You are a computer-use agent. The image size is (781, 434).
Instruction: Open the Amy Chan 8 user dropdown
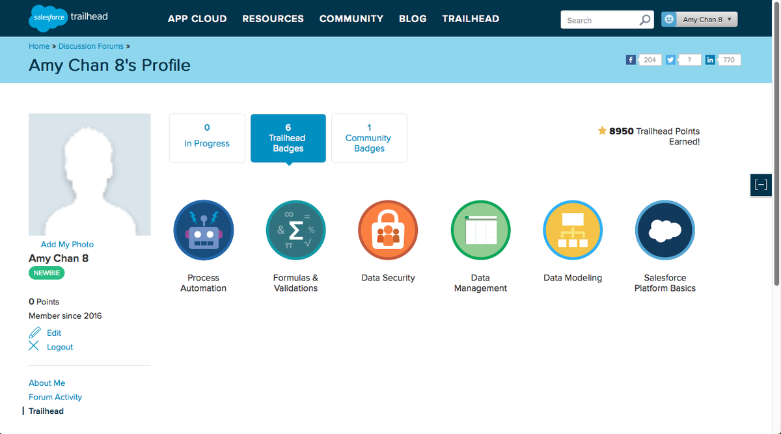(700, 20)
